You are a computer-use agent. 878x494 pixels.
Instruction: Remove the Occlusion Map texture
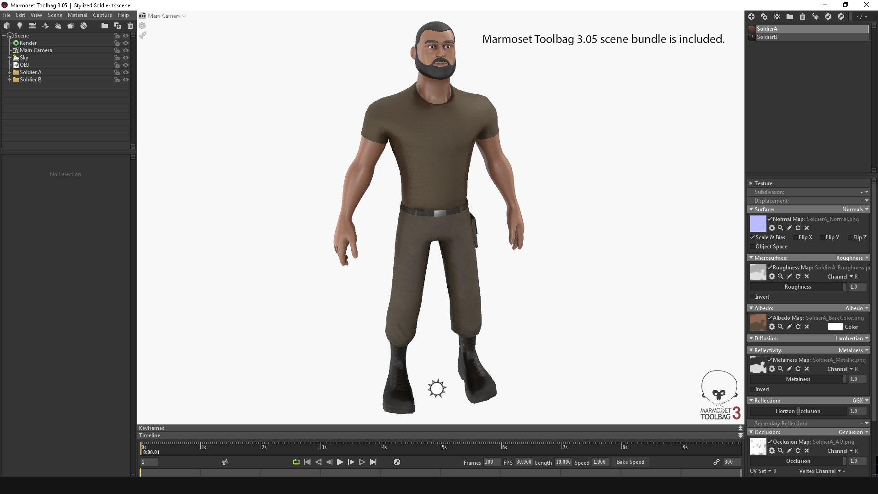807,451
